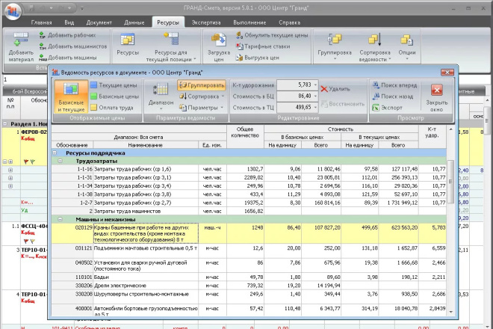The width and height of the screenshot is (493, 329).
Task: Open Ресурсы для текущей позиции
Action: coord(170,45)
